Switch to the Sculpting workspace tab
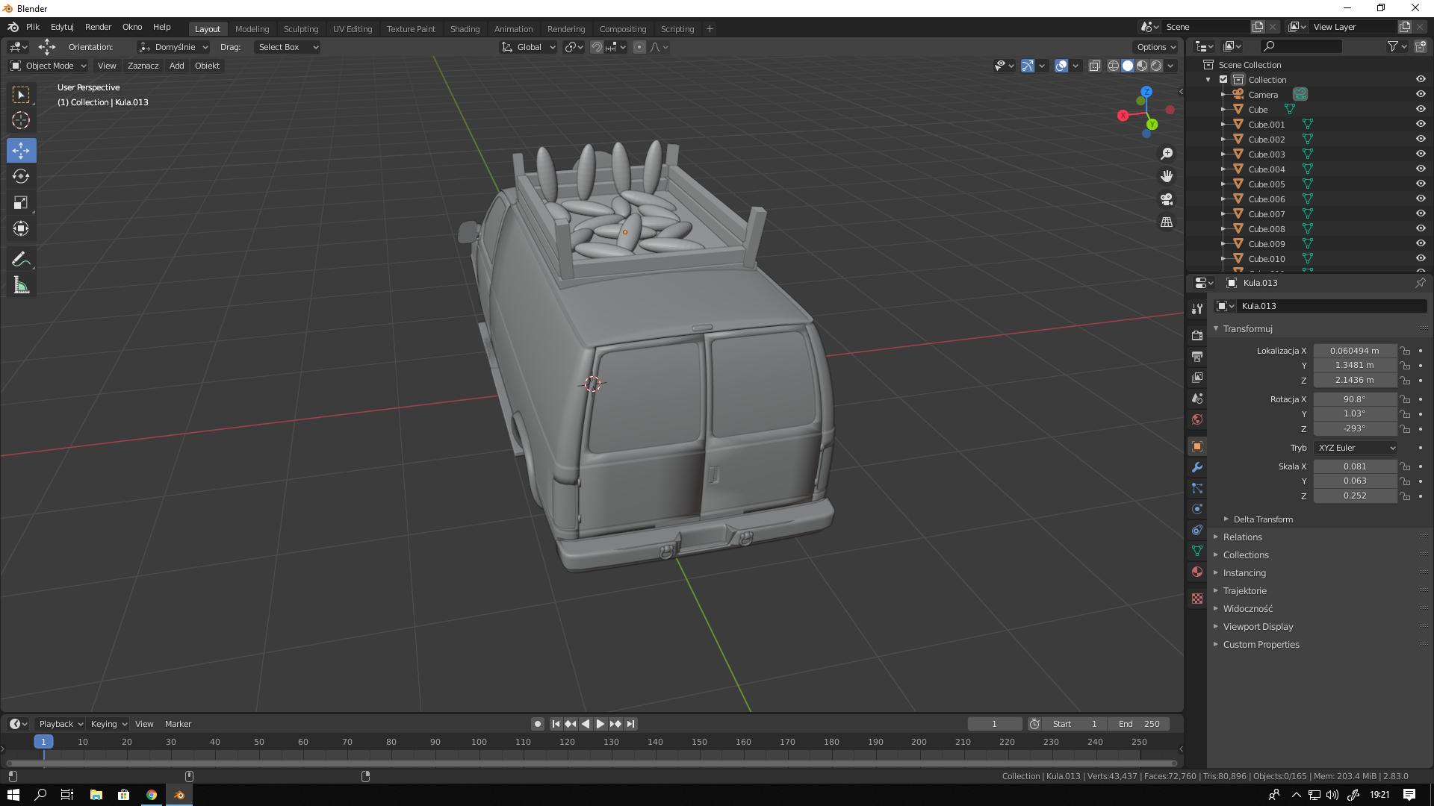Screen dimensions: 1434x806 click(x=301, y=29)
